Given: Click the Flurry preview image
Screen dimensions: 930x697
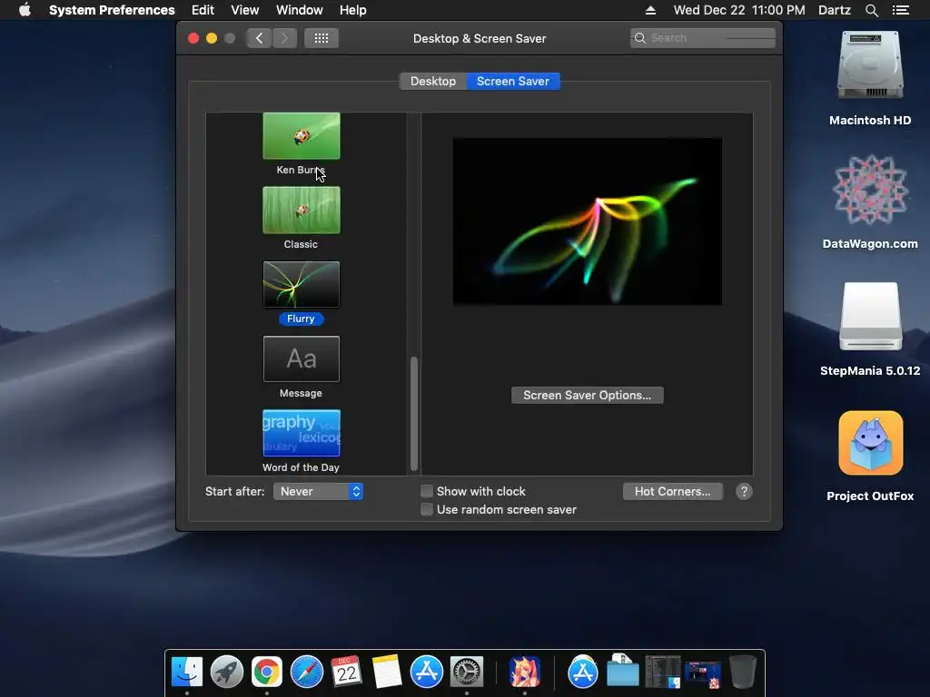Looking at the screenshot, I should click(x=588, y=221).
